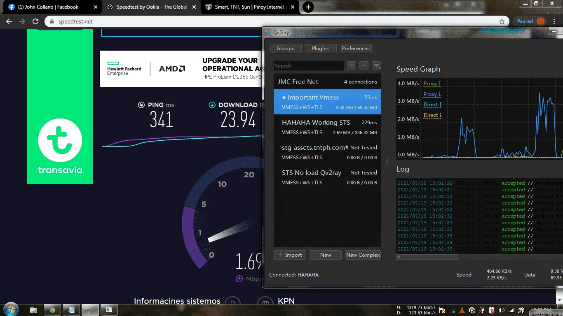Open Qv2ray Preferences
The image size is (563, 316).
coord(355,48)
